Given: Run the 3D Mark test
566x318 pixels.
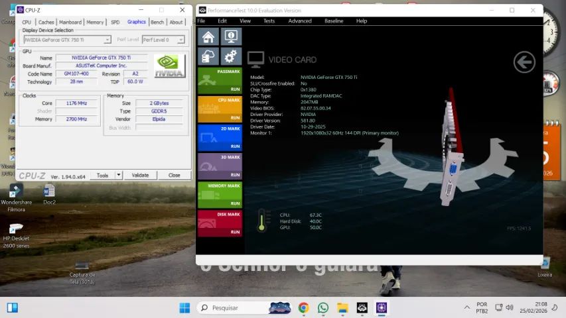Looking at the screenshot, I should [220, 166].
